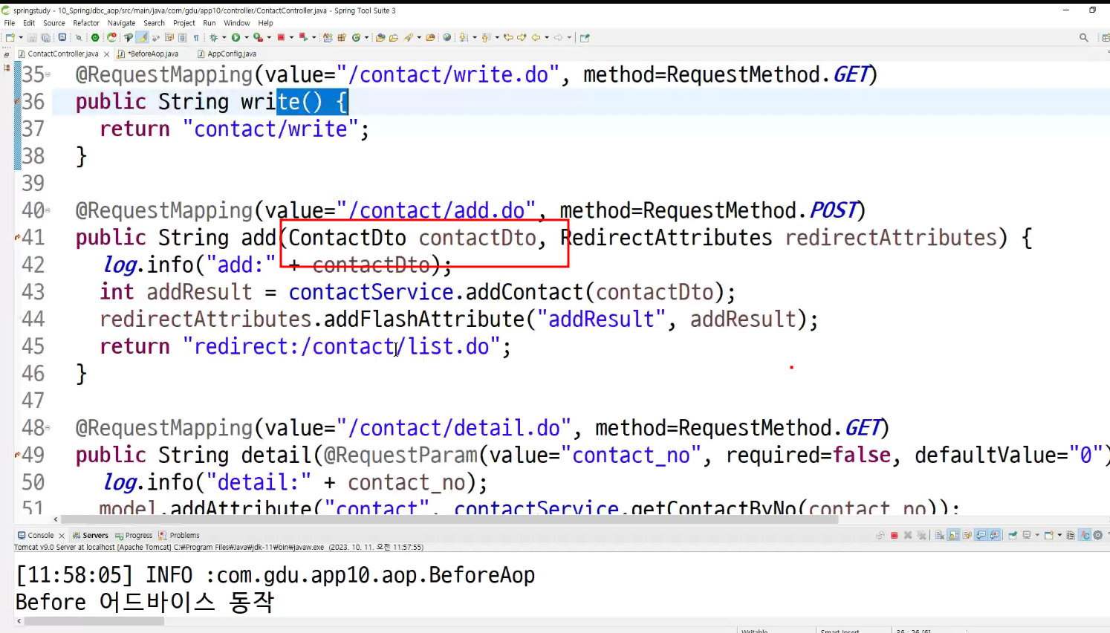Collapse the method fold marker at line 35
The height and width of the screenshot is (633, 1110).
pos(48,75)
